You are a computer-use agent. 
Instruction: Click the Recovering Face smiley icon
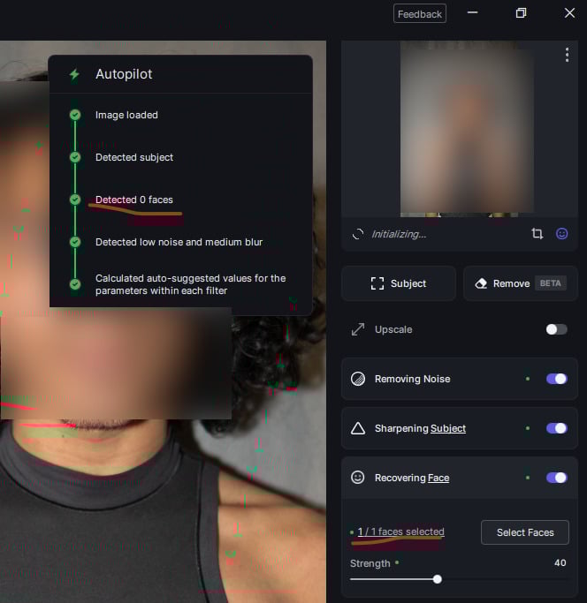[x=358, y=478]
